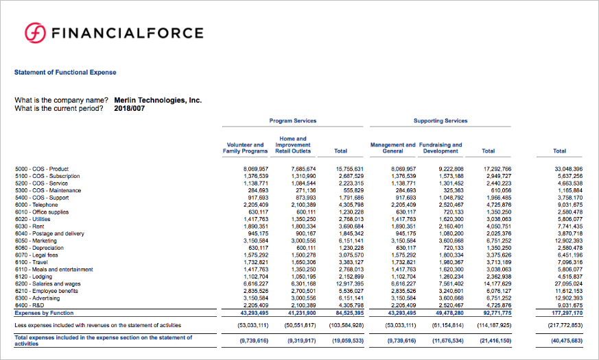Select the 5000 - COS - Product row label

point(42,168)
